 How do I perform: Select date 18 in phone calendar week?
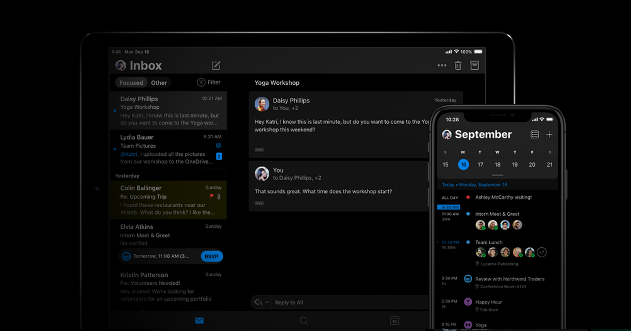497,164
